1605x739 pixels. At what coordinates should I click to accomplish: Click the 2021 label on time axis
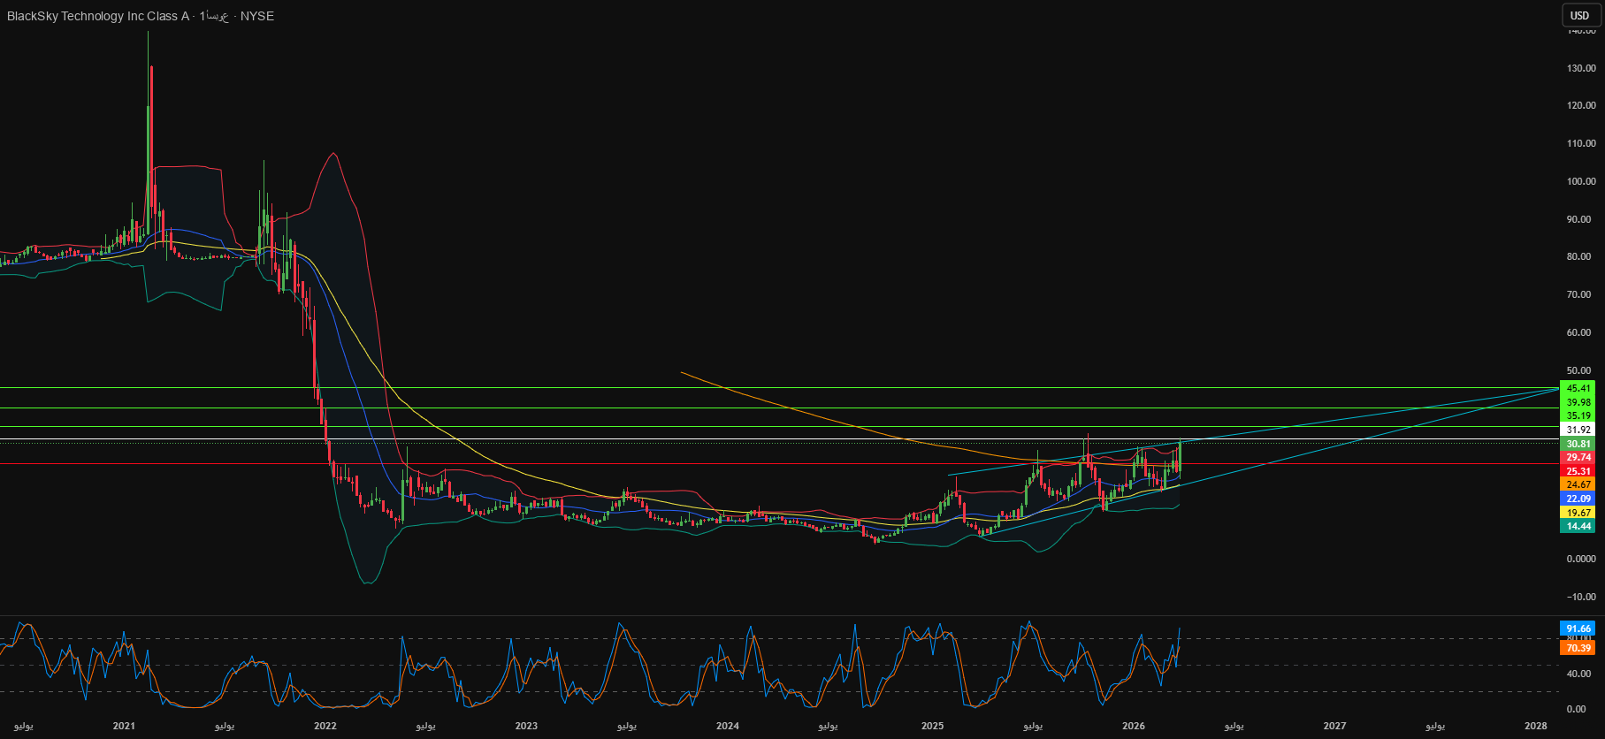124,726
